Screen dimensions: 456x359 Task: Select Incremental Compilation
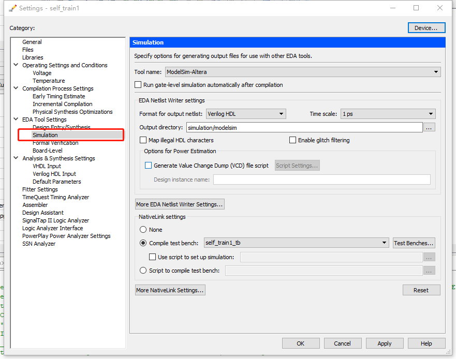[x=62, y=104]
